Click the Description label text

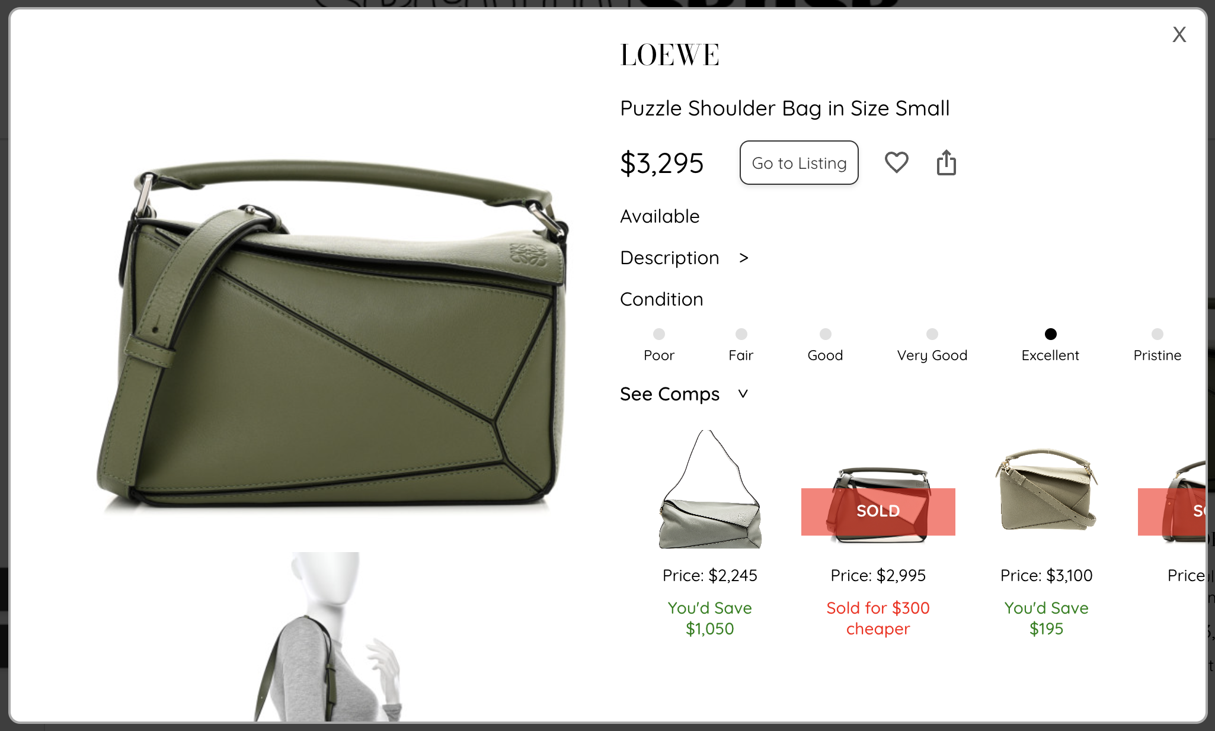[x=670, y=258]
